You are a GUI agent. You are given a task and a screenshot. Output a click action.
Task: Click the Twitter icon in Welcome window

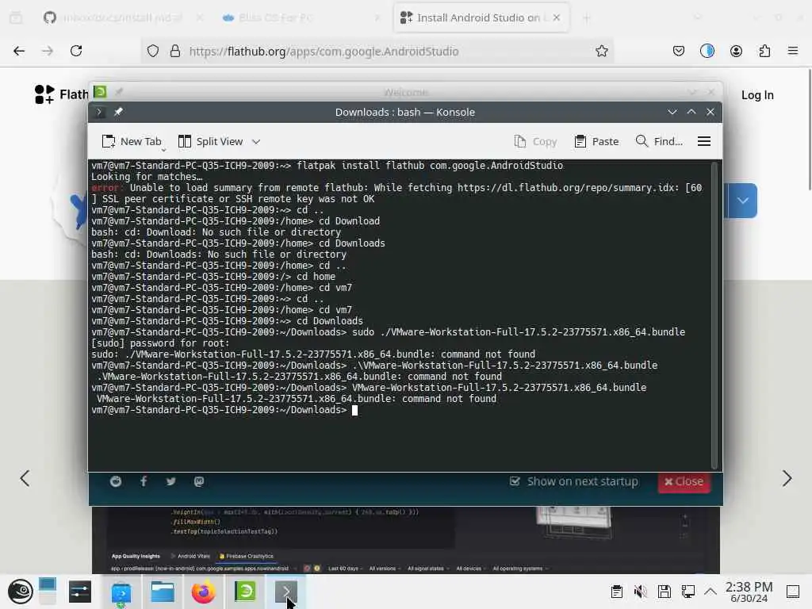click(x=171, y=481)
